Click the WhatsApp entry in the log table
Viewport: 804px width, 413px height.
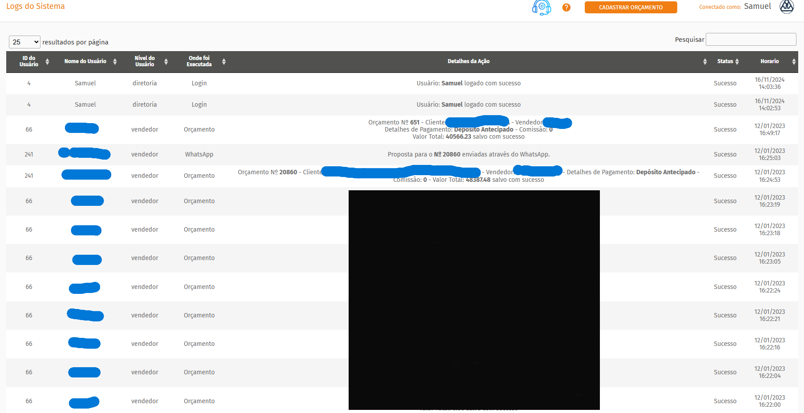[x=199, y=154]
